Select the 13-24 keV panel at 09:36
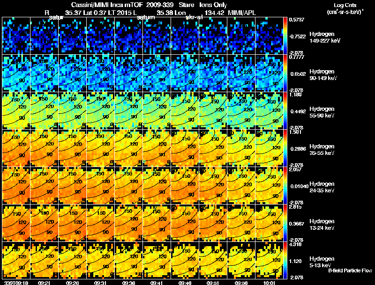The image size is (375, 285). tap(128, 223)
